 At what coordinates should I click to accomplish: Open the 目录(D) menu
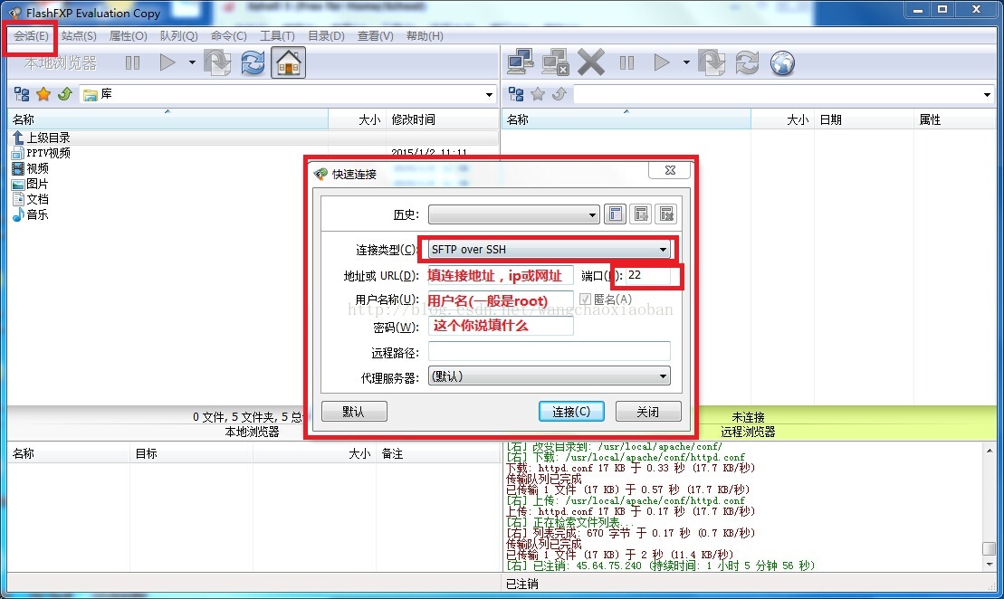pyautogui.click(x=326, y=36)
